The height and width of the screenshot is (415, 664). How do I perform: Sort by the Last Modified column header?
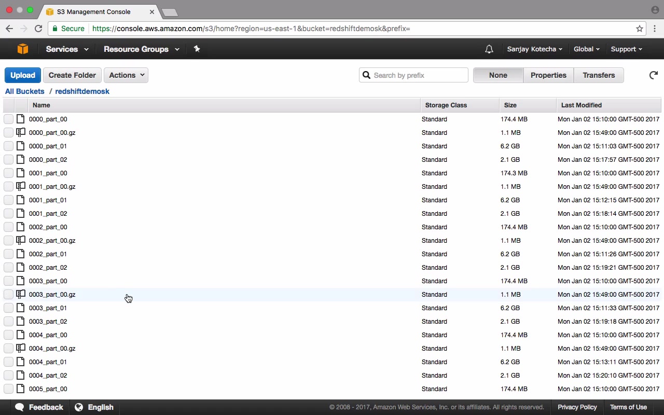(x=609, y=105)
